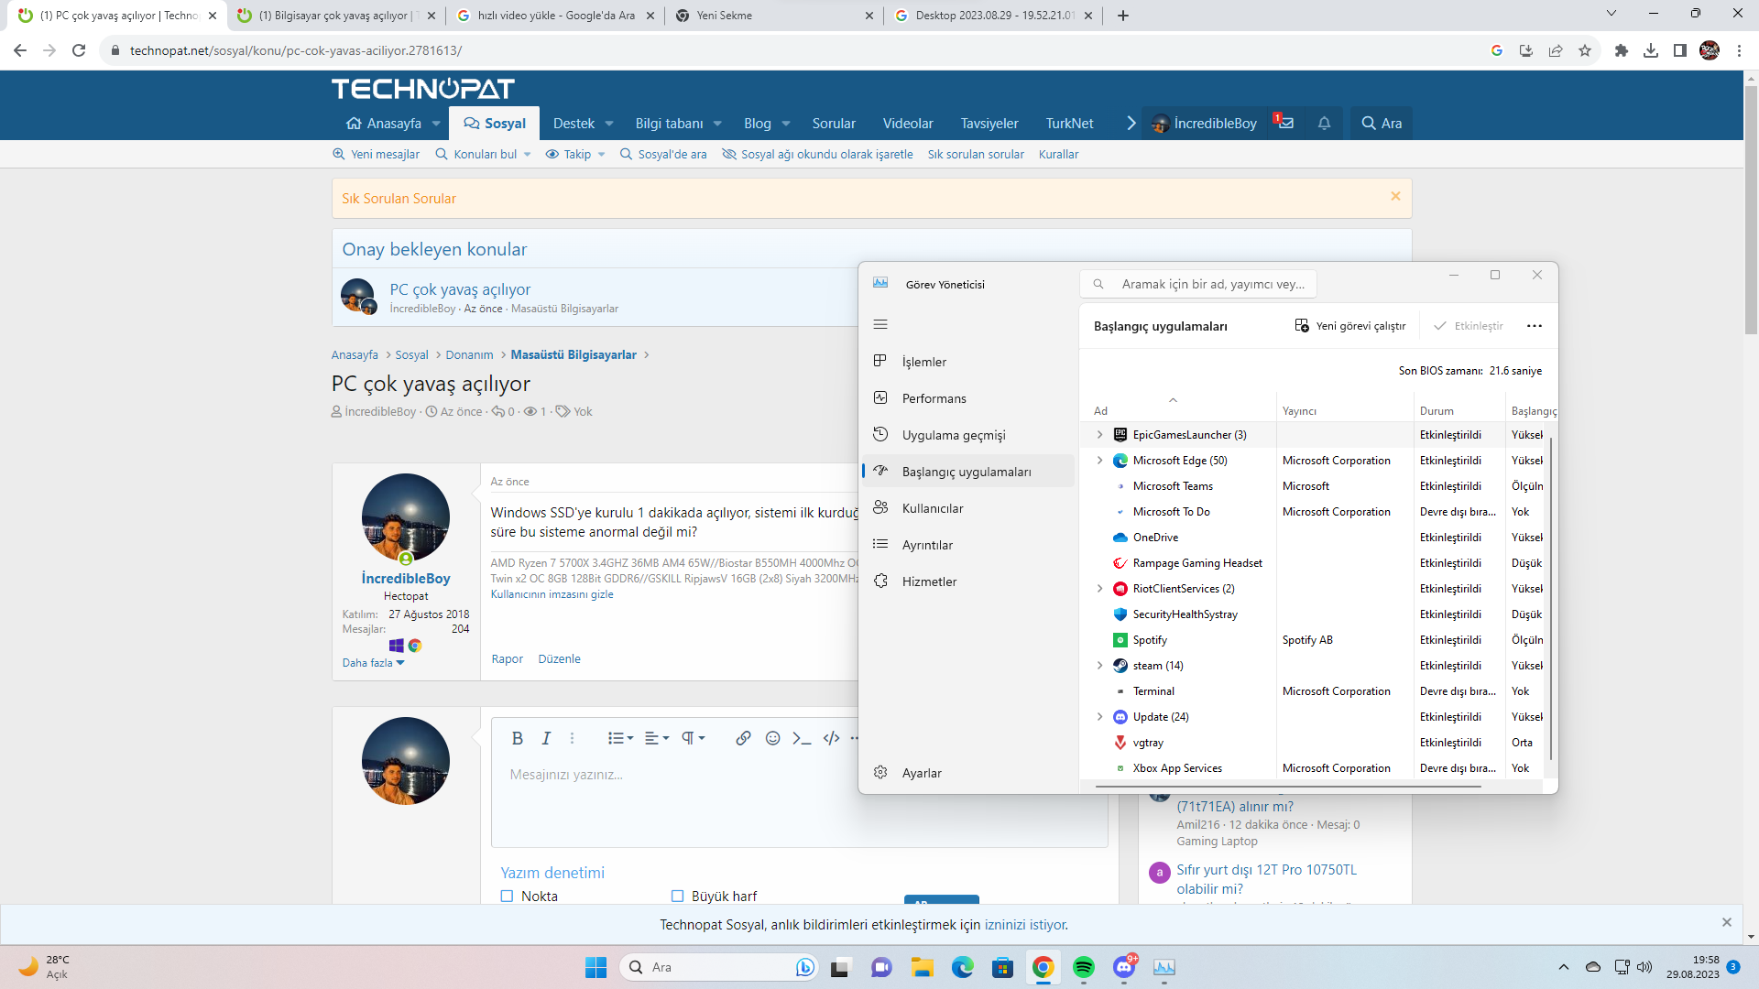Open the Task Manager hamburger menu icon
The image size is (1759, 989).
(x=880, y=324)
